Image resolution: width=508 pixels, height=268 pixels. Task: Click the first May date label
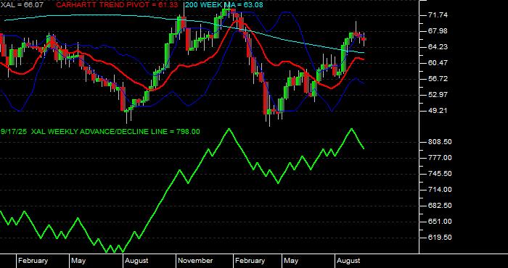tap(78, 261)
